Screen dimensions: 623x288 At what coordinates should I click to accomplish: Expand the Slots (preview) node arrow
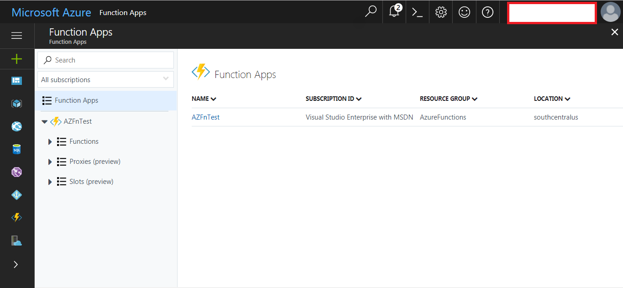pos(50,182)
